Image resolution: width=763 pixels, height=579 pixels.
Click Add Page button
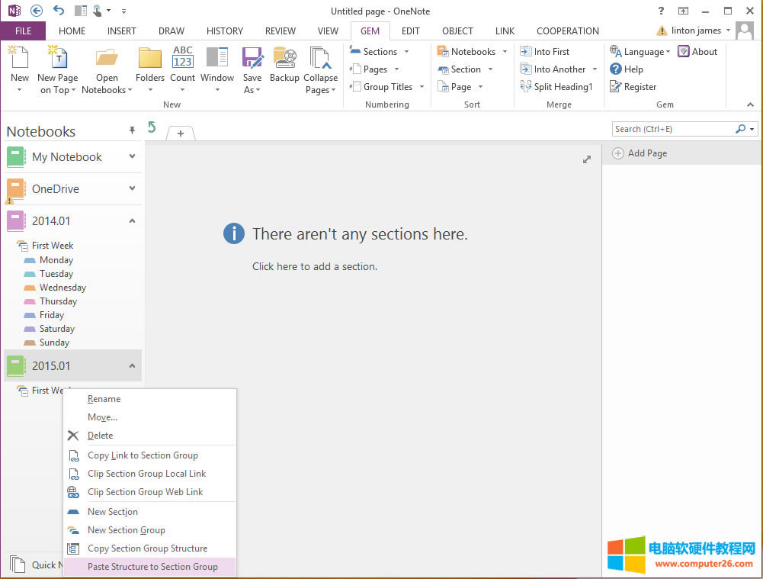640,153
